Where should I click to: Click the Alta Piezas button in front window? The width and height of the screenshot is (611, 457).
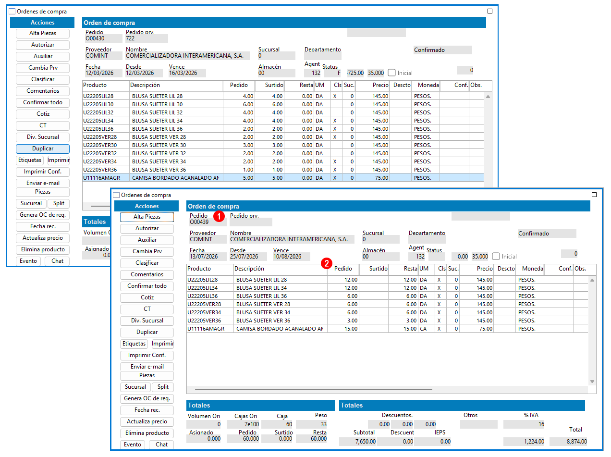pos(147,217)
